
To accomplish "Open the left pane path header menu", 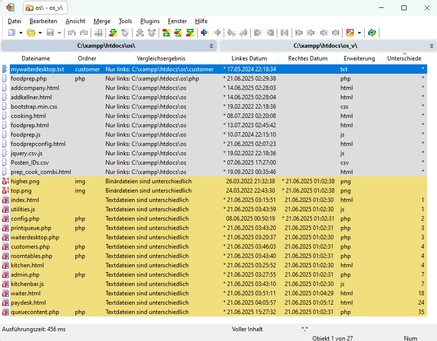I will pos(211,46).
